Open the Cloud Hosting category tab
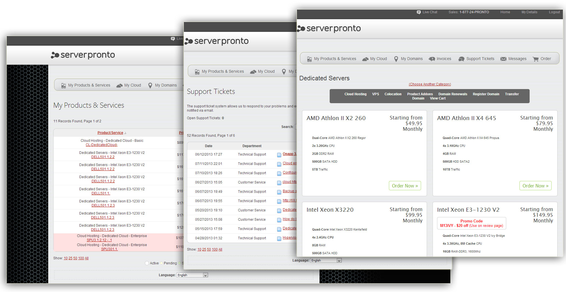Screen dimensions: 566x292 pyautogui.click(x=355, y=94)
